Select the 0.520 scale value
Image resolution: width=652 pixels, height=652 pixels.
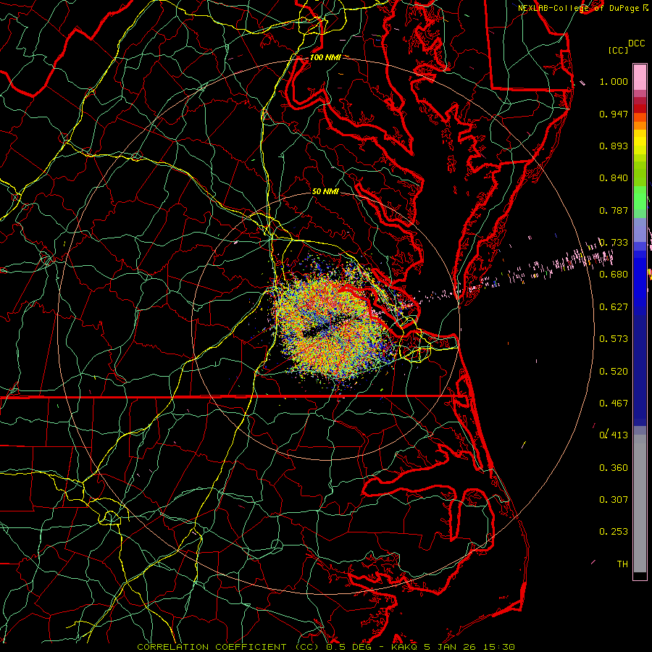(614, 372)
